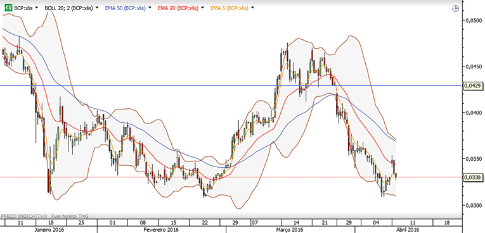Click the date label 25 on time axis

[81, 222]
